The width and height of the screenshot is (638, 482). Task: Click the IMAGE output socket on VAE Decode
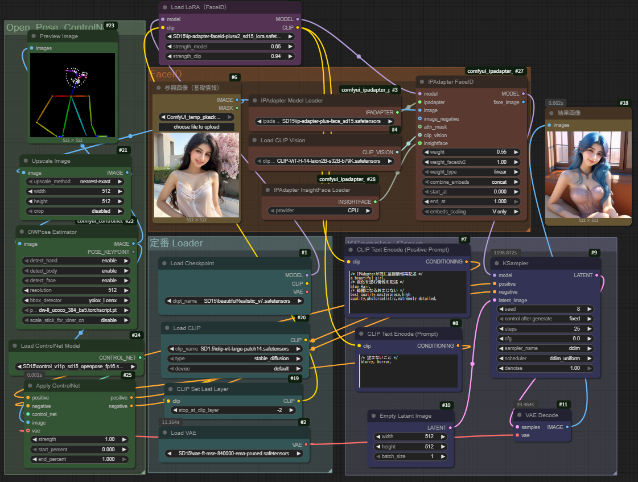pyautogui.click(x=567, y=427)
